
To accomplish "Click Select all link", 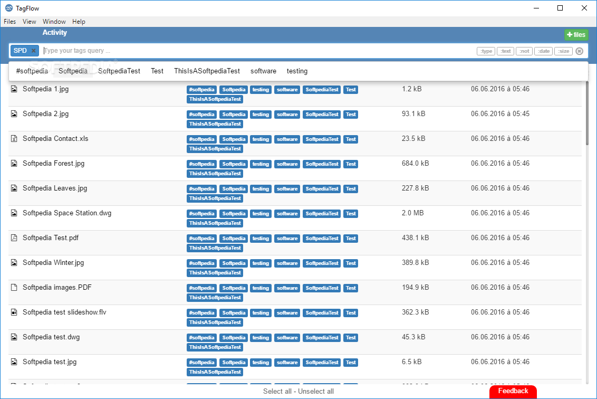I will tap(277, 392).
